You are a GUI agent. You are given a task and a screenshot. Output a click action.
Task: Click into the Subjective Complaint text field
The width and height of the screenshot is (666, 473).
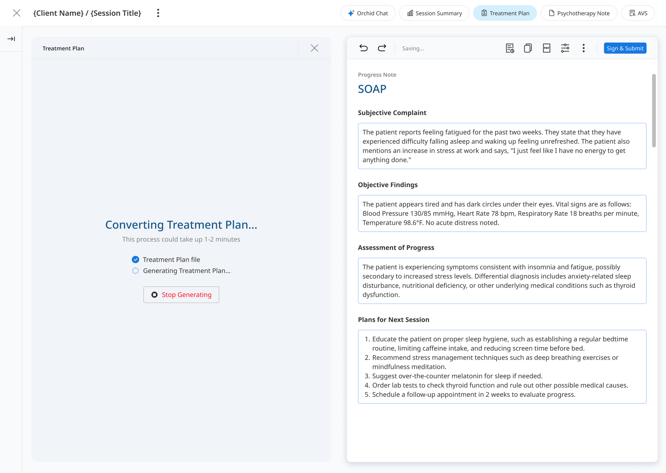pos(502,146)
